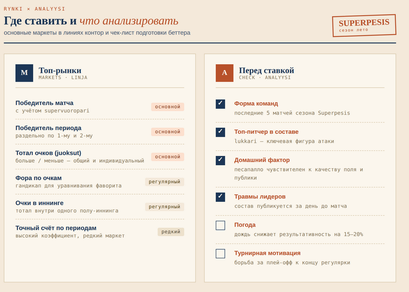Click раздельно по 1-му и 2-му text
This screenshot has width=409, height=292.
54,136
